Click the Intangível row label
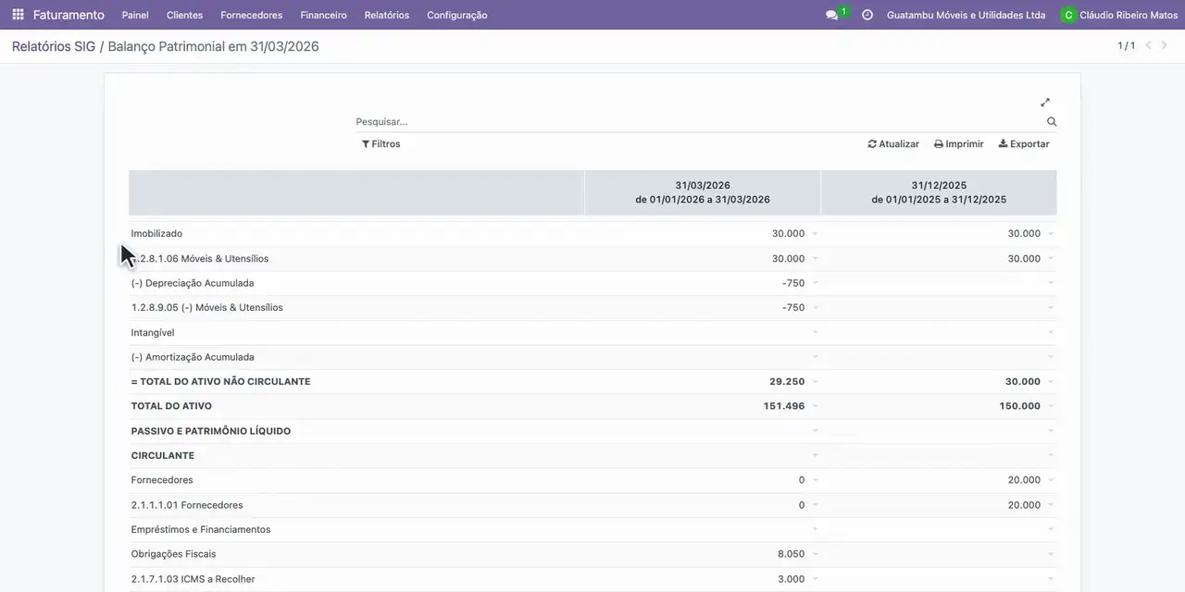This screenshot has width=1185, height=592. 153,333
